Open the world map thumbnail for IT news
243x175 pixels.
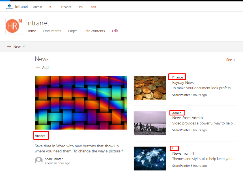click(x=150, y=158)
